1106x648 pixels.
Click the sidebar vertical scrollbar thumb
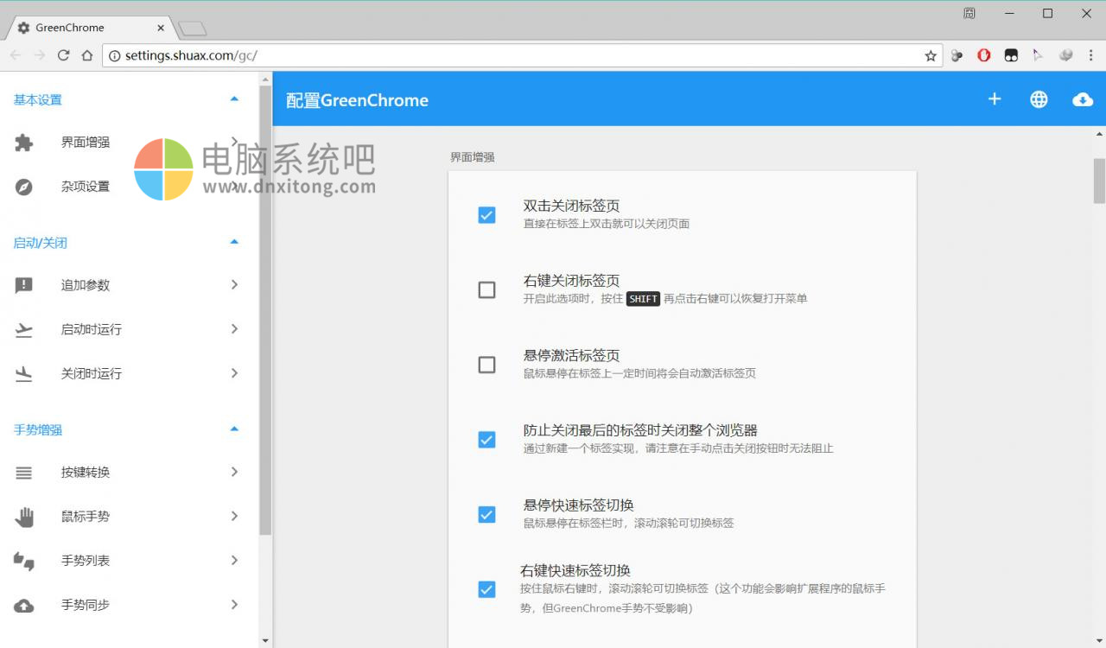[x=265, y=311]
